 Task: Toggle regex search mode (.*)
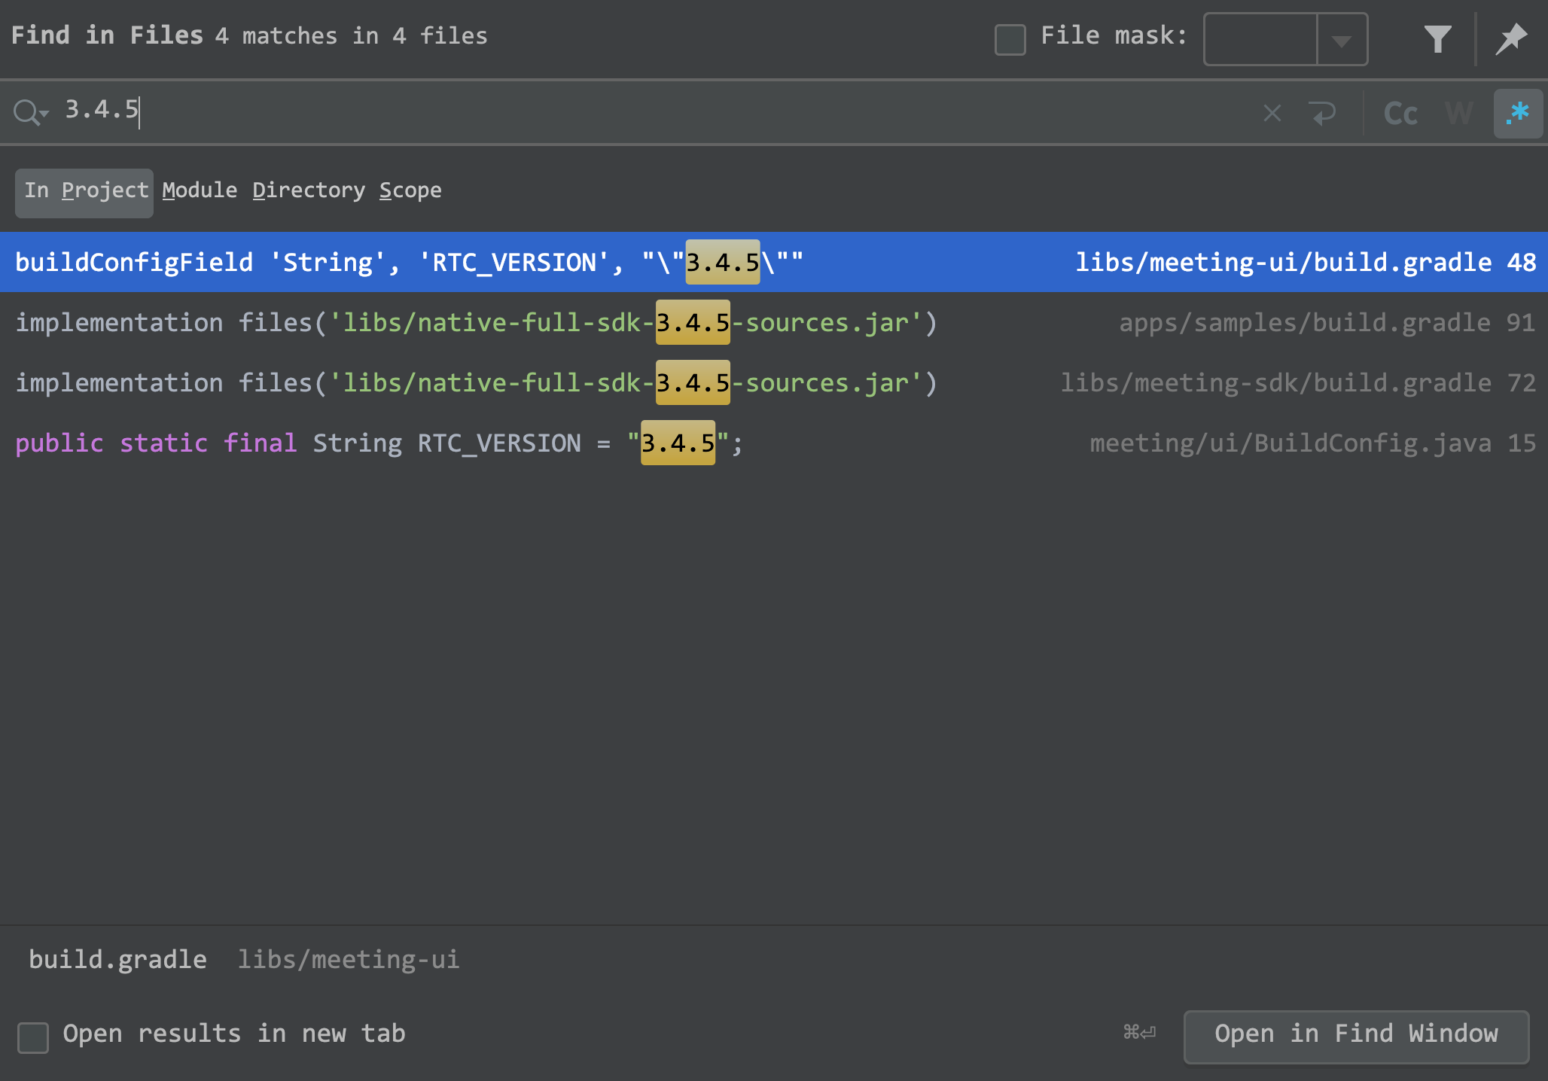(1519, 113)
